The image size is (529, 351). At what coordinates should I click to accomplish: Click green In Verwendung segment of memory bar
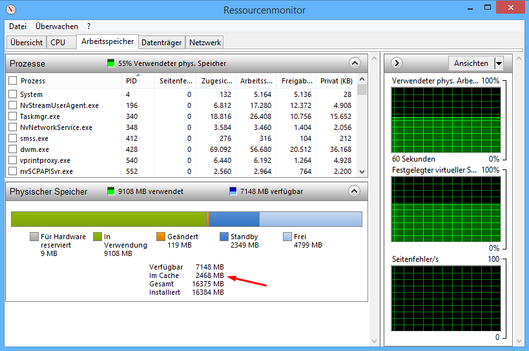point(109,219)
